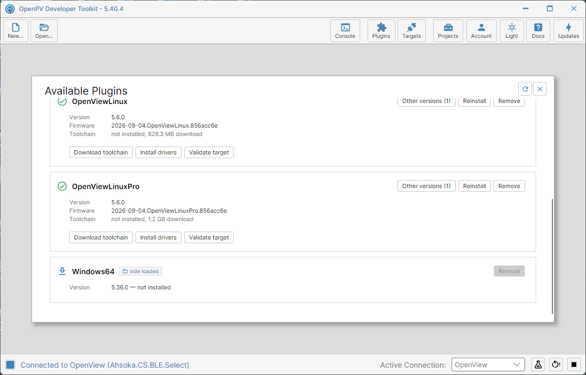Remove the OpenViewLinuxPro plugin
Screen dimensions: 586x375
509,186
